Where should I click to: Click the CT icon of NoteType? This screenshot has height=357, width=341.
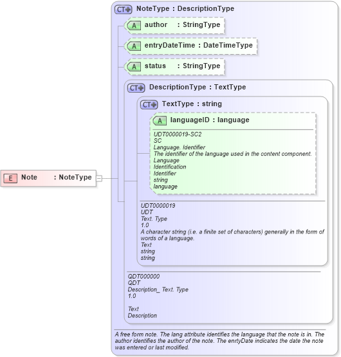(x=124, y=10)
